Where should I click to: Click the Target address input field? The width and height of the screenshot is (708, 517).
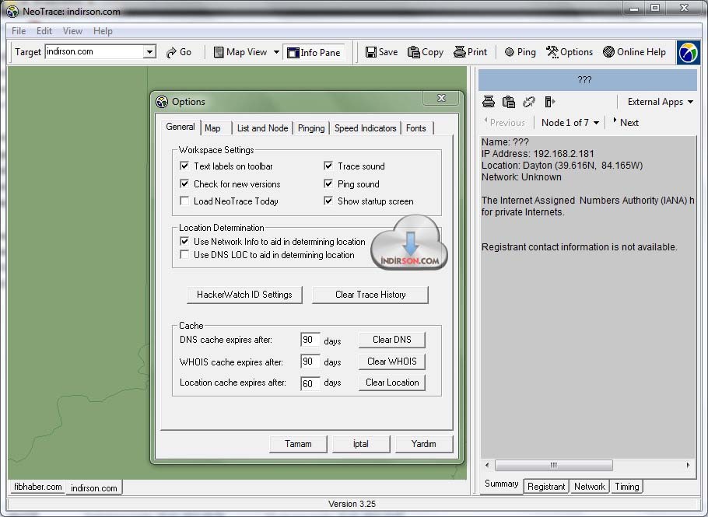coord(94,52)
